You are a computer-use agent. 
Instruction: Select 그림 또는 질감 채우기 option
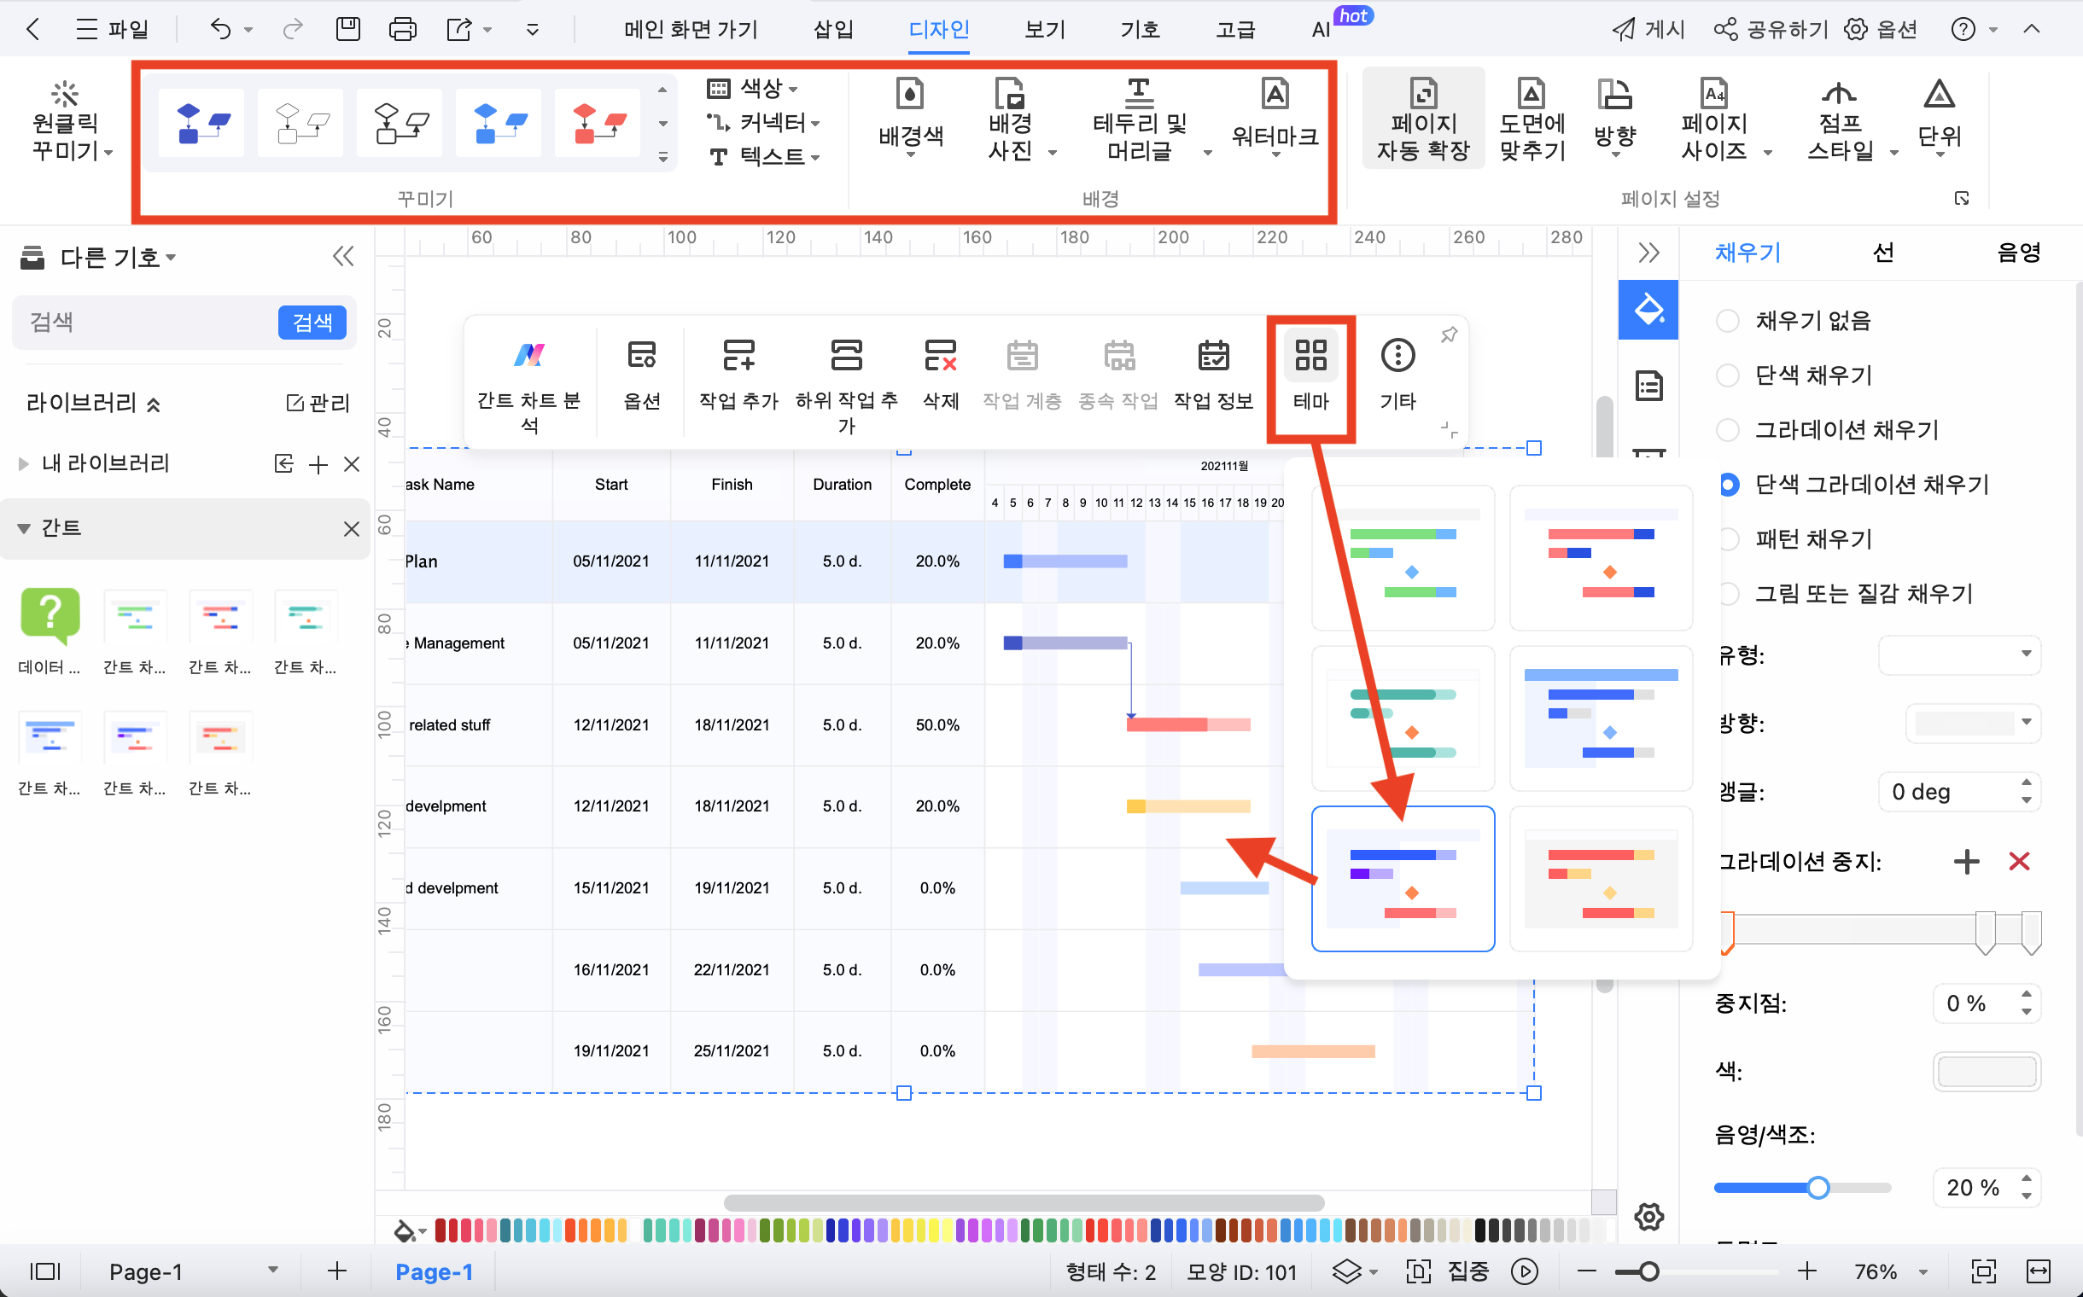pos(1730,594)
